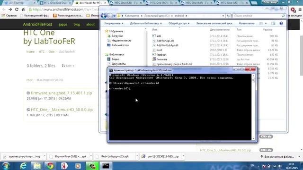Click Explorer search magnifier icon
Image resolution: width=303 pixels, height=170 pixels.
[283, 16]
